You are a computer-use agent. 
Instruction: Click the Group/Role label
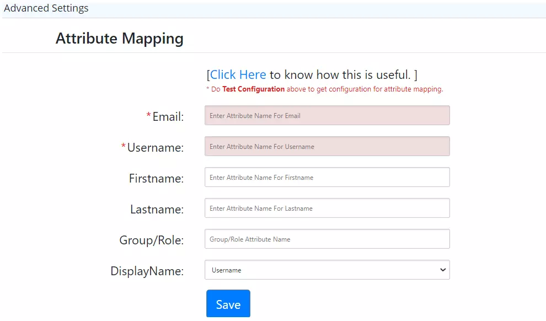(152, 240)
